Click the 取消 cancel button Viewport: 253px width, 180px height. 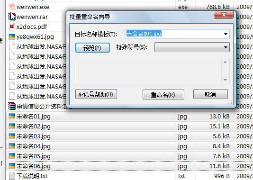(x=210, y=94)
